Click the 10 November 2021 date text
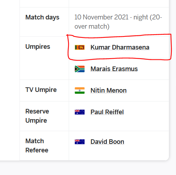Viewport: 176px width, 175px height. 101,17
